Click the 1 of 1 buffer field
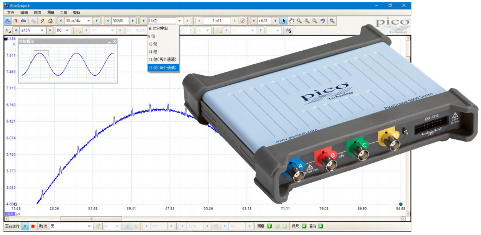481x235 pixels. [x=217, y=21]
